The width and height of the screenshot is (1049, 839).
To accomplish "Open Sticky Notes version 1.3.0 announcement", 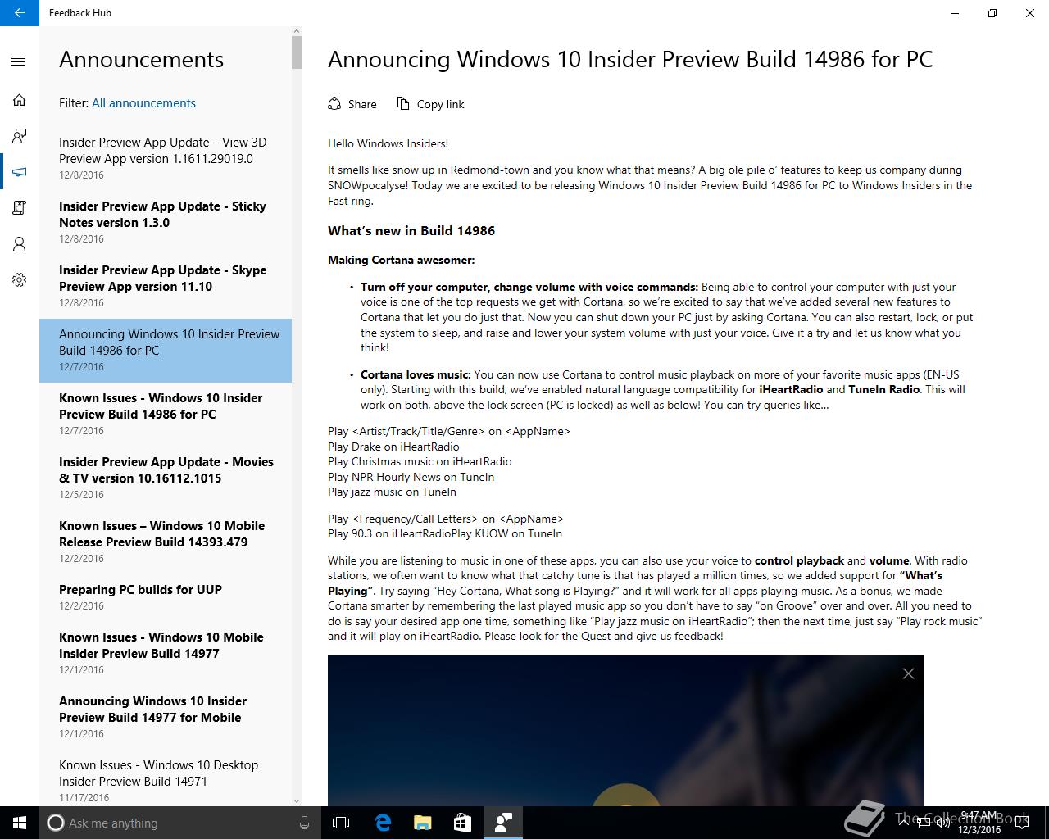I will [166, 223].
